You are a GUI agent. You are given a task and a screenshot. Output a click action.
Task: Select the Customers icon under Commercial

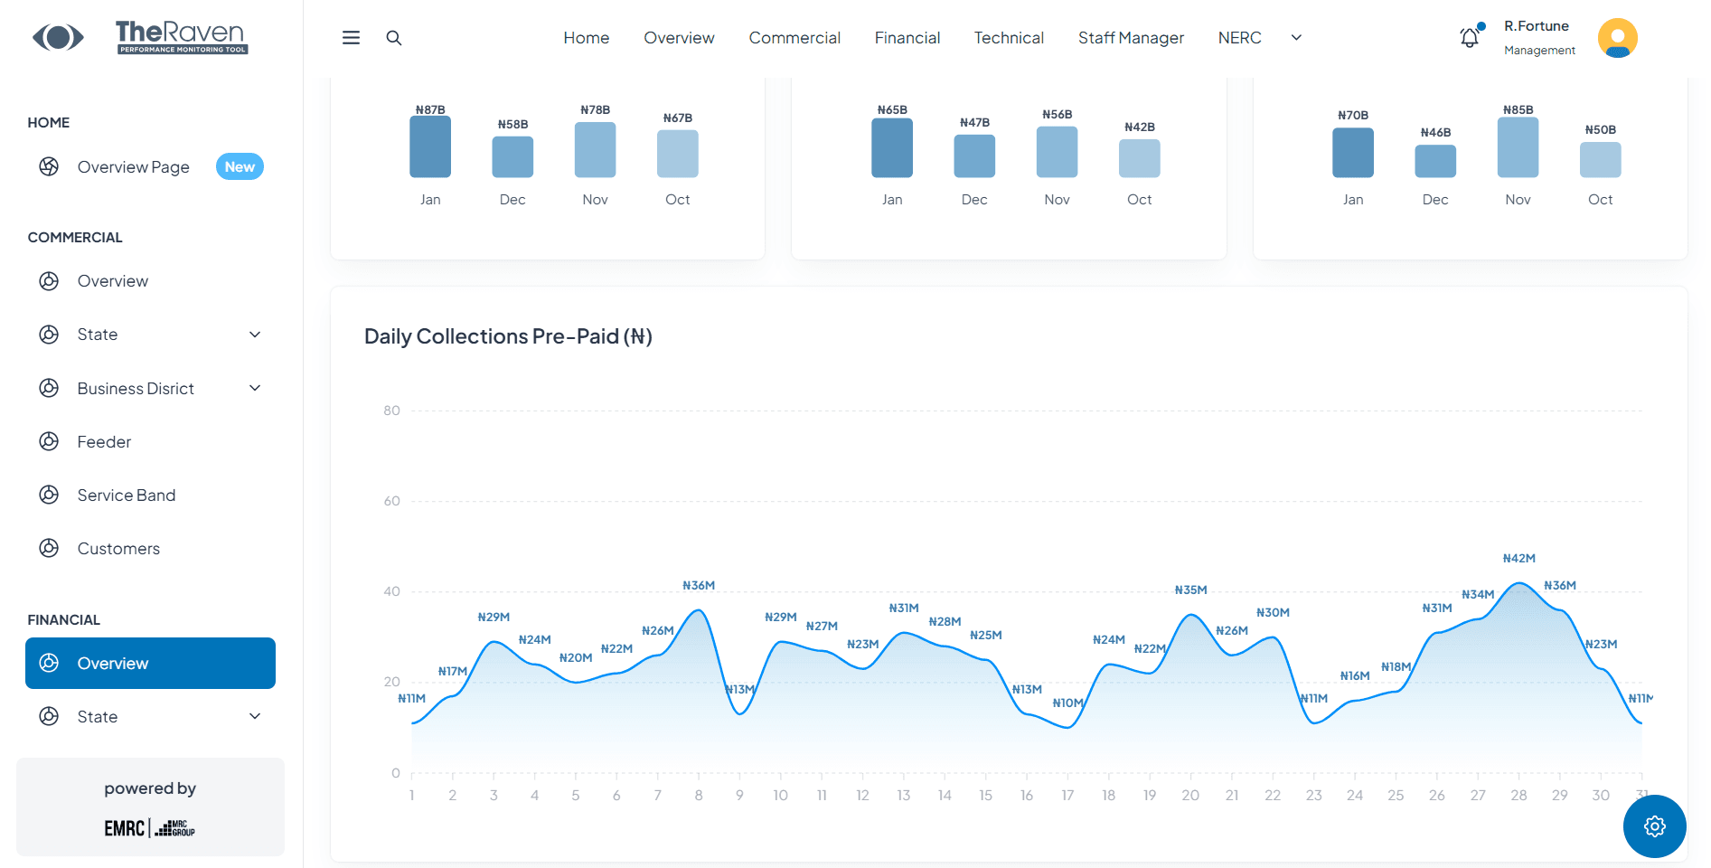tap(49, 548)
